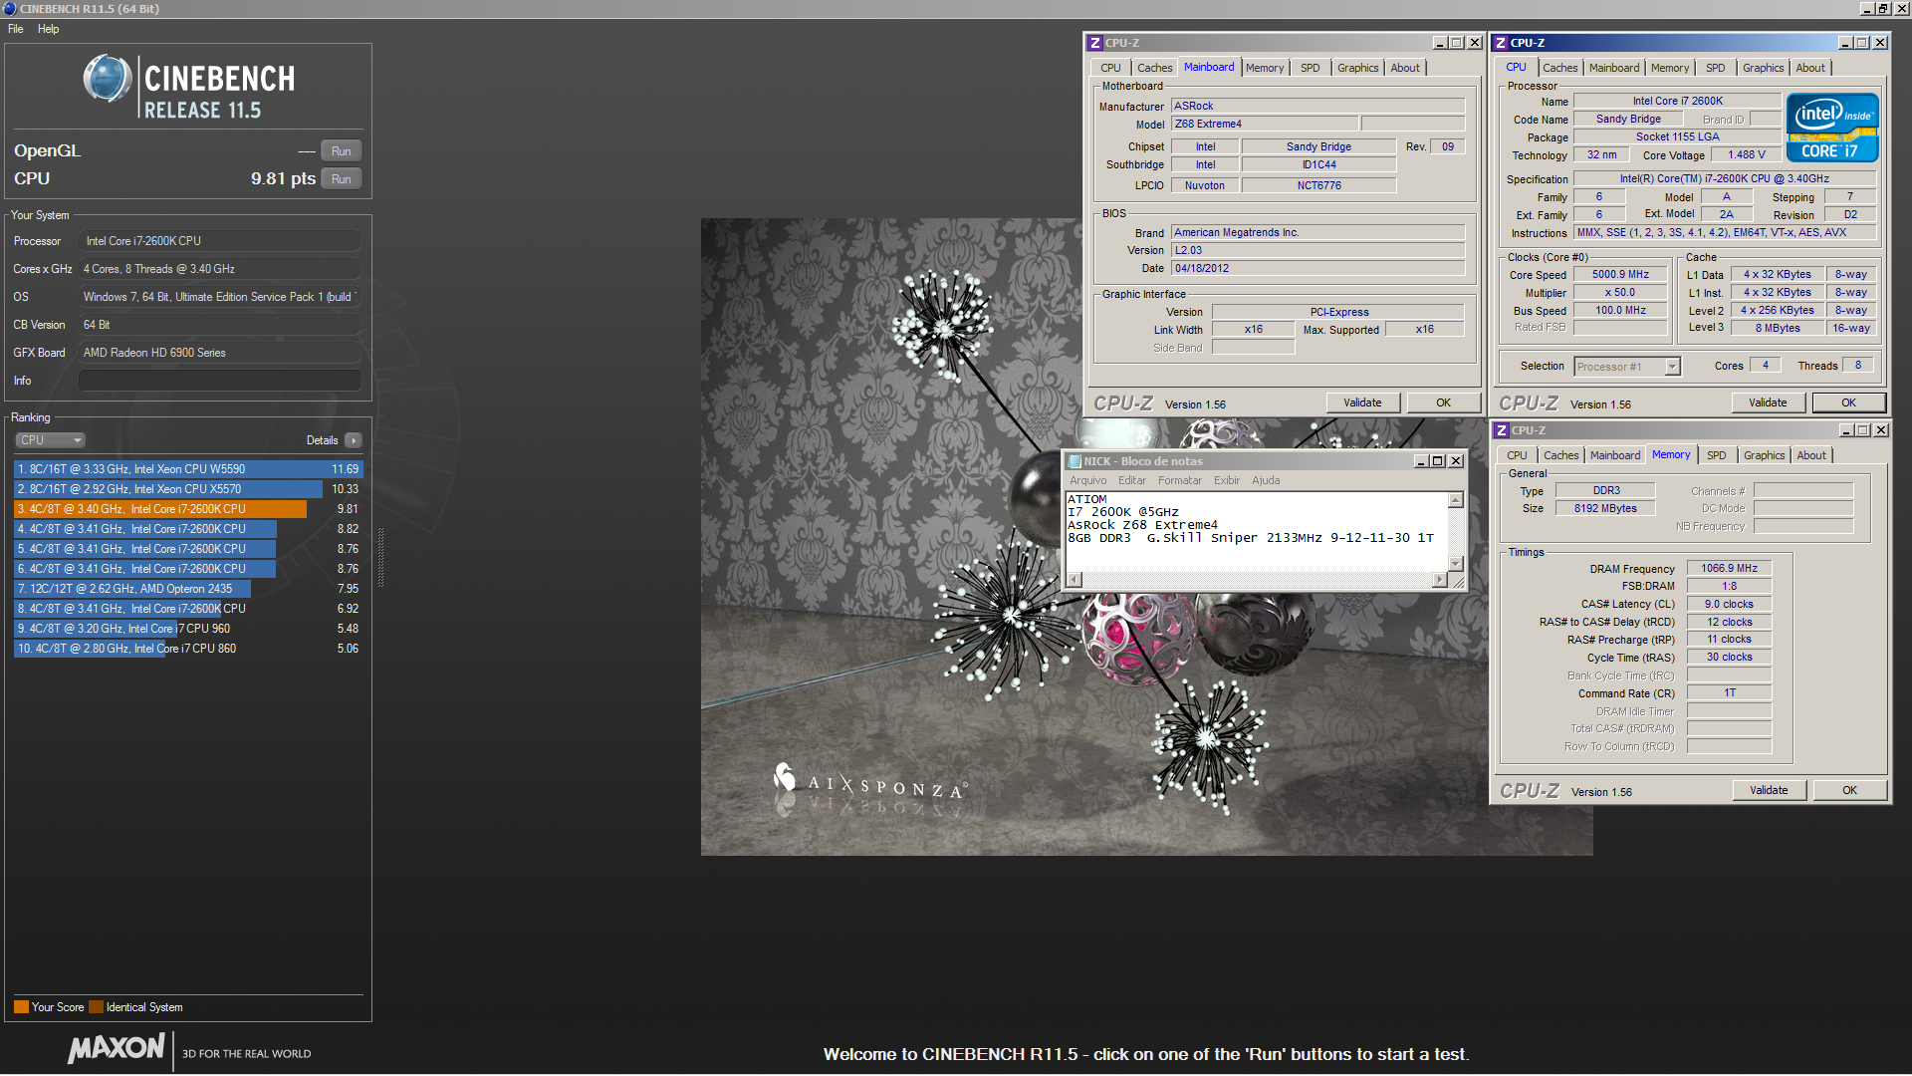1912x1076 pixels.
Task: Click OK in processor CPU-Z window
Action: [x=1848, y=403]
